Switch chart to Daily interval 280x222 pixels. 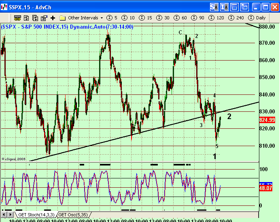point(257,18)
